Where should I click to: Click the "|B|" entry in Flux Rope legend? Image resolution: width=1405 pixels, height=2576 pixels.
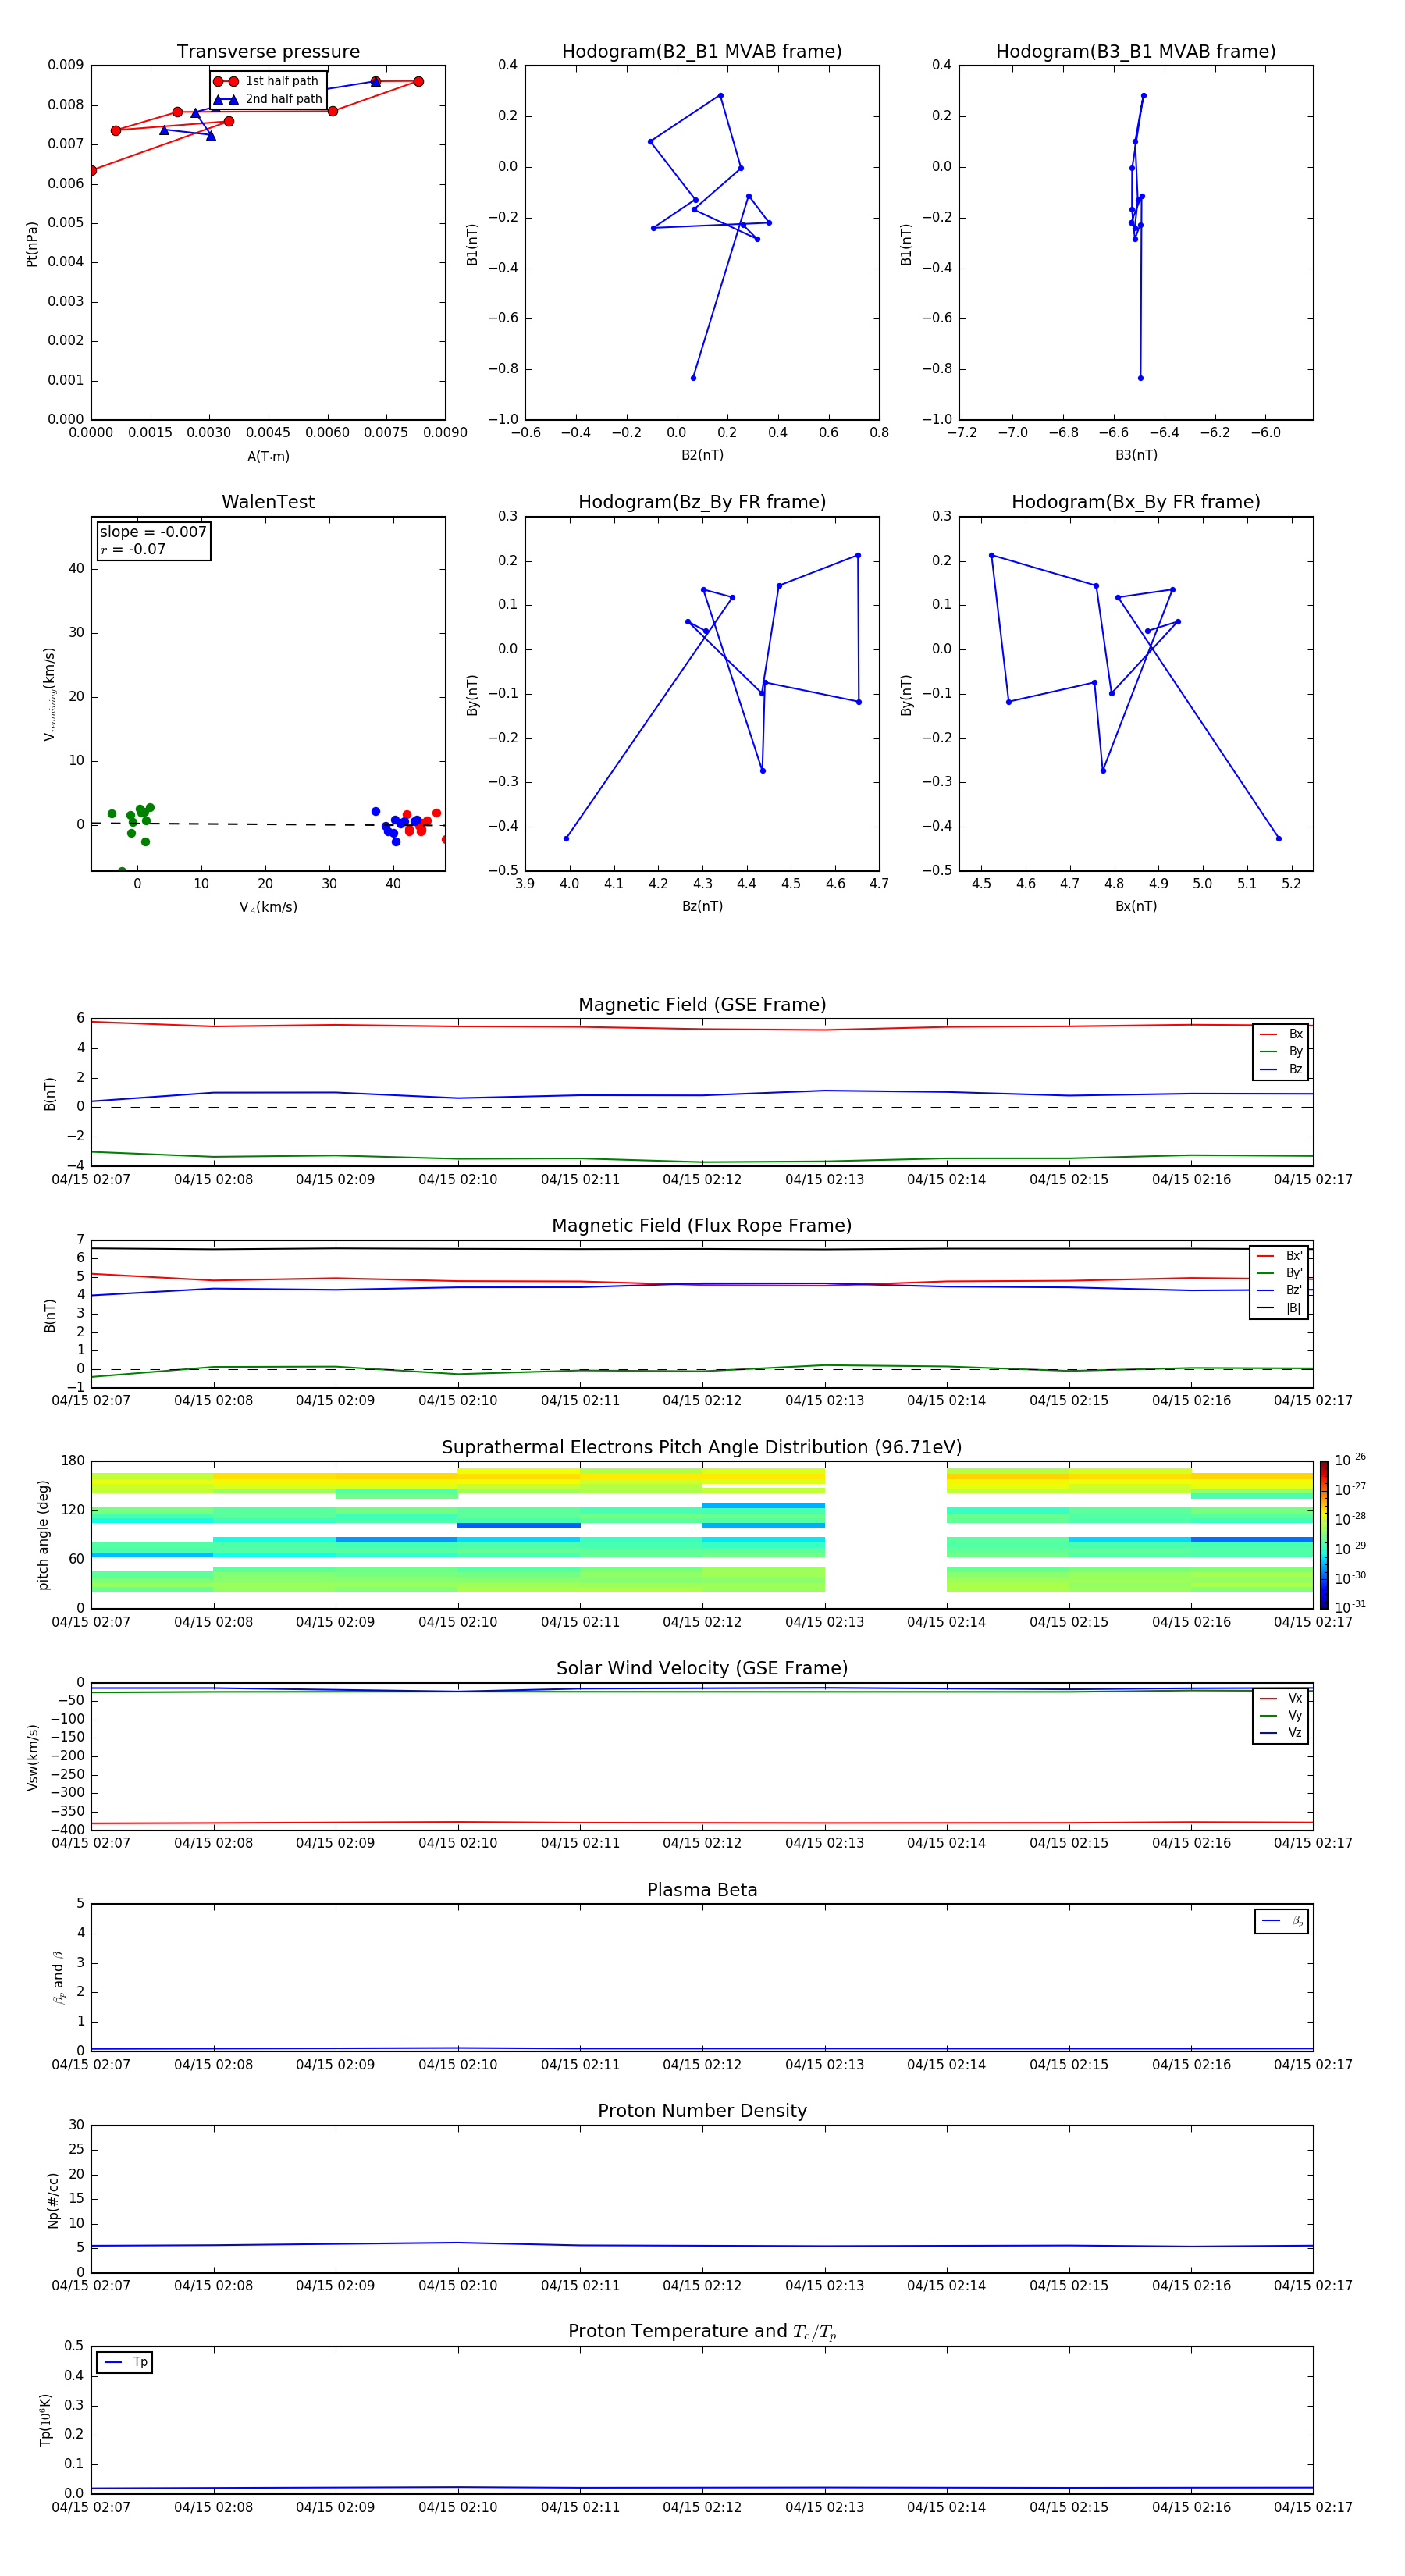tap(1280, 1308)
